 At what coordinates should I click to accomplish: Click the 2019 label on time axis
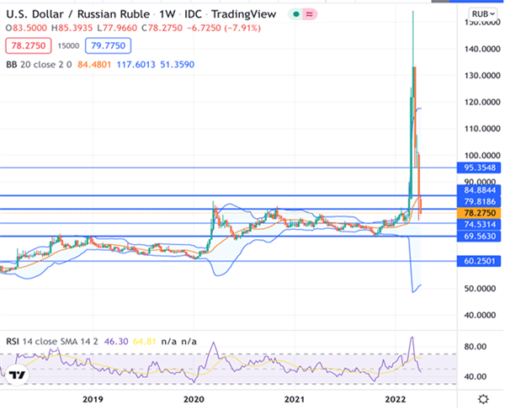click(x=93, y=399)
